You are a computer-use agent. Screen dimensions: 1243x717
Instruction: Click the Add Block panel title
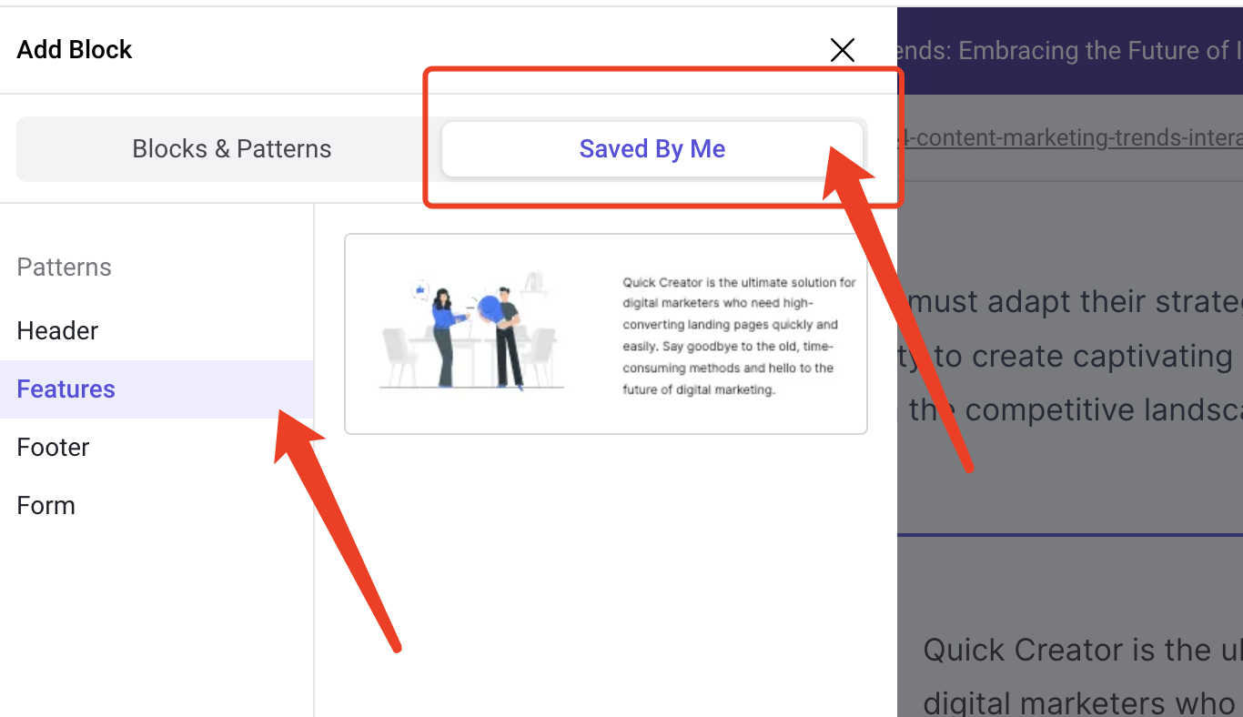(x=75, y=50)
